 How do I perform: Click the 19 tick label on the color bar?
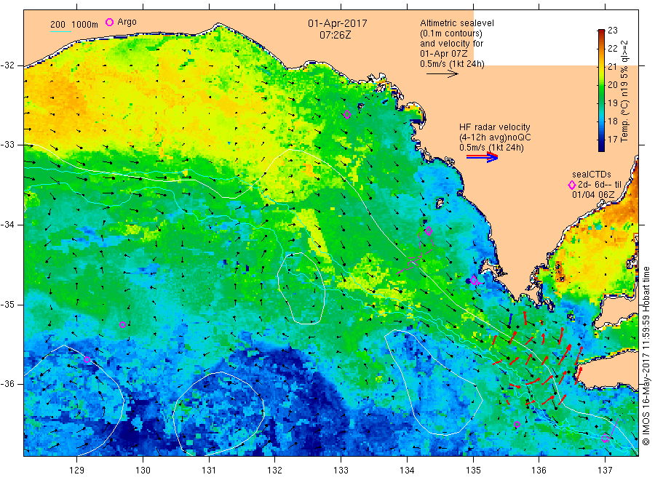tap(612, 103)
